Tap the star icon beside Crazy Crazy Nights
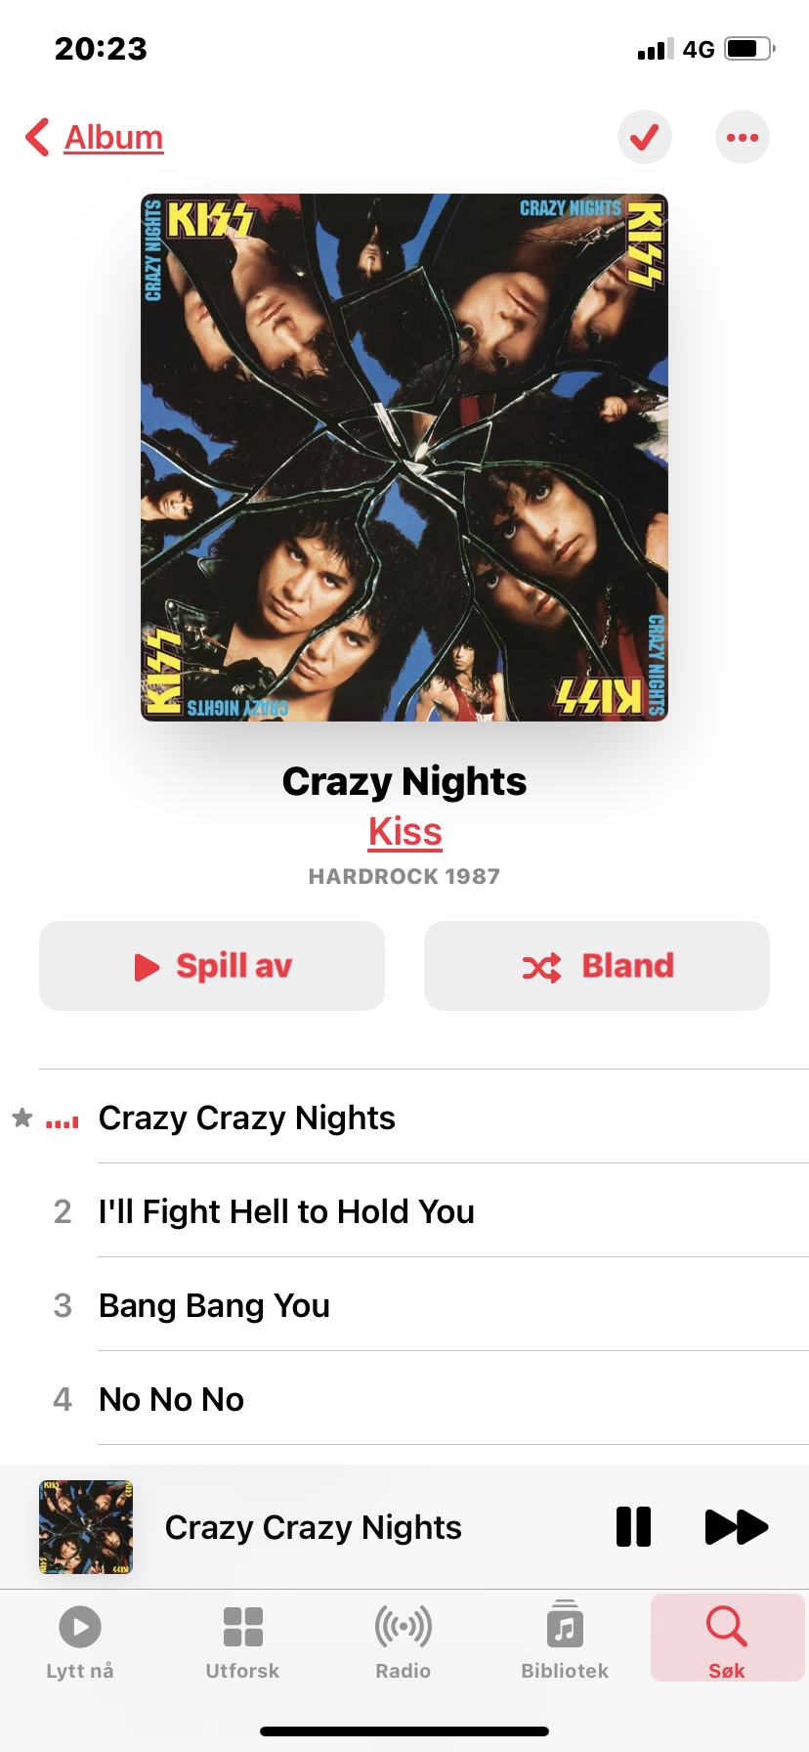The width and height of the screenshot is (809, 1752). [21, 1117]
